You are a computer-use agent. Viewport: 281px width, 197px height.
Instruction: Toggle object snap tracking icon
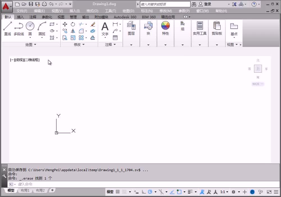pos(172,192)
